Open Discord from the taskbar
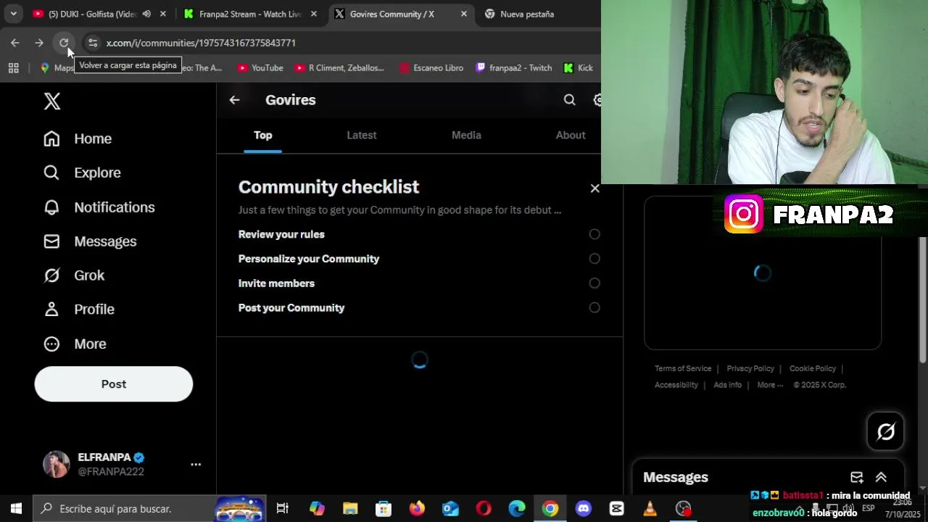 [584, 508]
